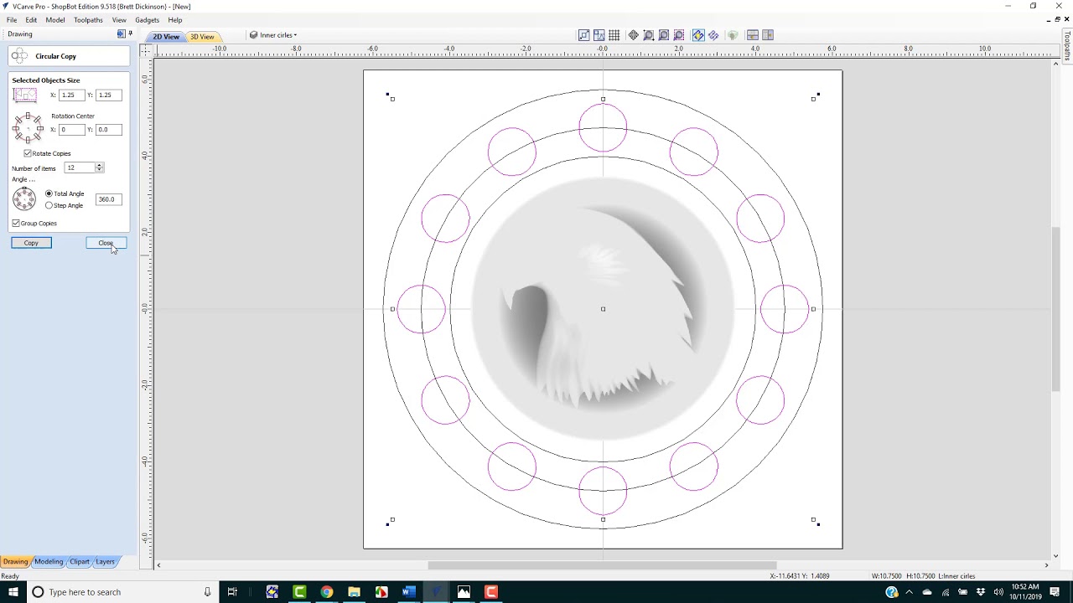Zoom to the selected objects
Viewport: 1073px width, 603px height.
tap(678, 35)
